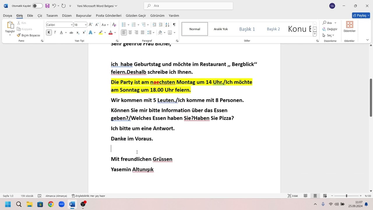Align text to the left
The width and height of the screenshot is (373, 210).
point(124,32)
